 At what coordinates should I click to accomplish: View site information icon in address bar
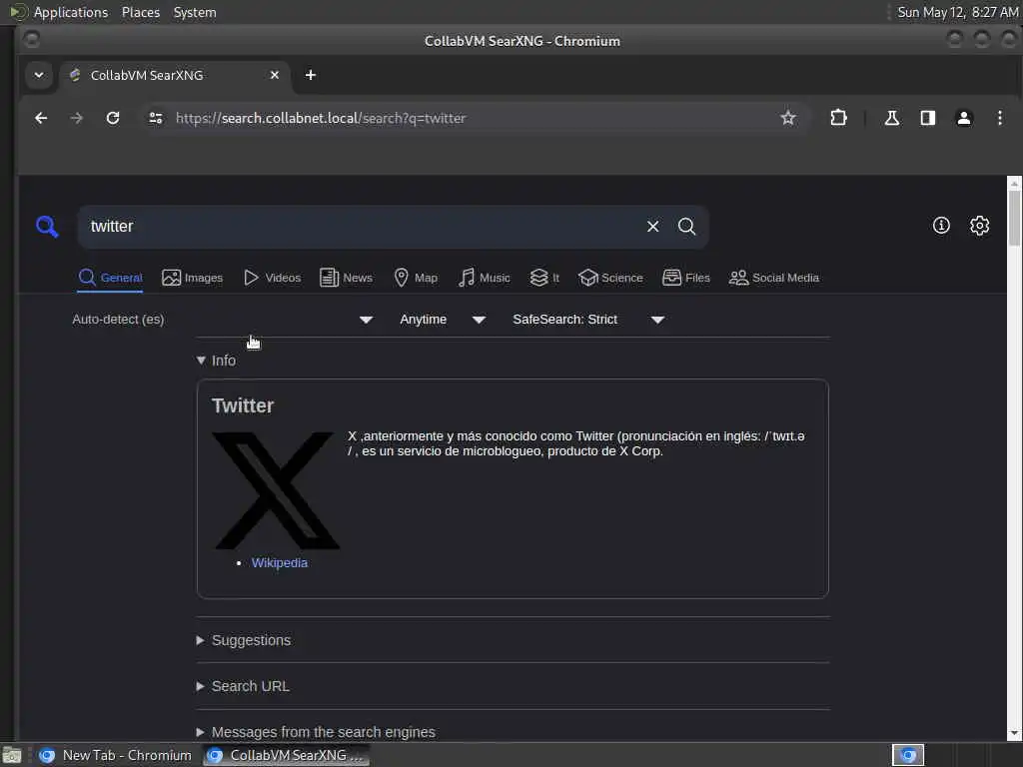click(x=156, y=118)
